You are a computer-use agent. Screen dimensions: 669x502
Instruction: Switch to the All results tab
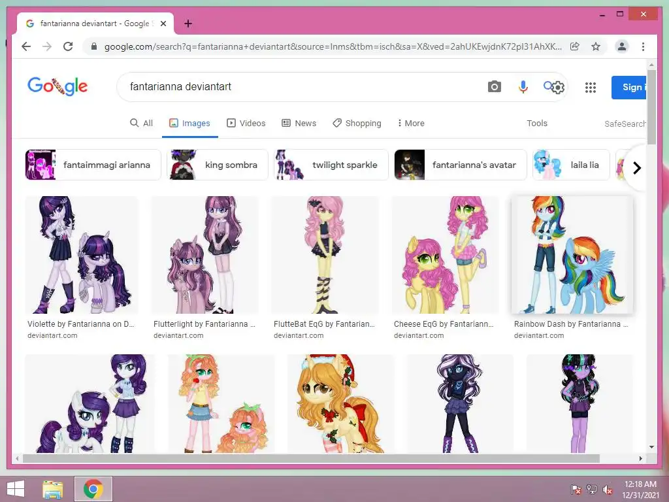click(141, 123)
